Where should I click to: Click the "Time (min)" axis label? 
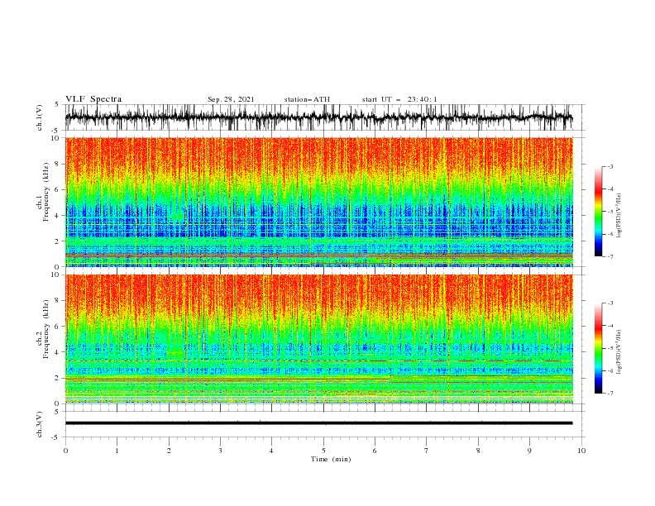(x=331, y=459)
